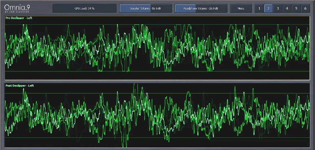Select display preset 6
The width and height of the screenshot is (315, 150).
[305, 8]
